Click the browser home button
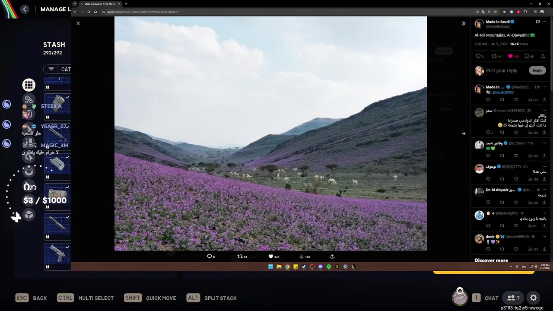This screenshot has height=311, width=553. click(95, 12)
